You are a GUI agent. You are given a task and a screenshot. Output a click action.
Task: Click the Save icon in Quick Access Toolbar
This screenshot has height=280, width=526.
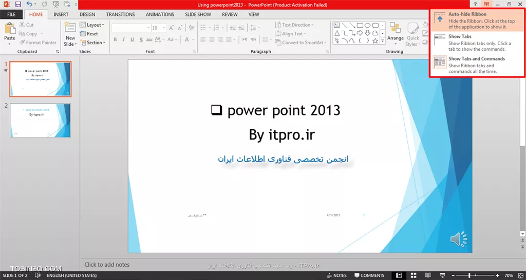18,4
